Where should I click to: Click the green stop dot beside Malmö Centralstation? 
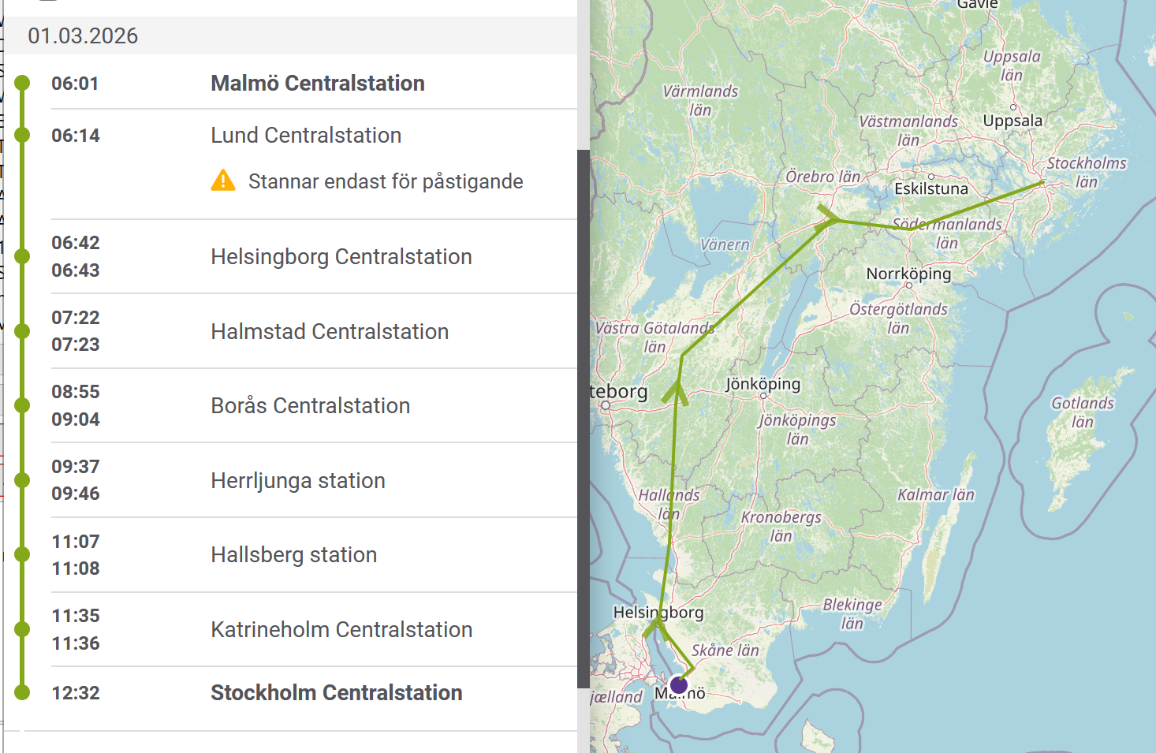[x=22, y=83]
